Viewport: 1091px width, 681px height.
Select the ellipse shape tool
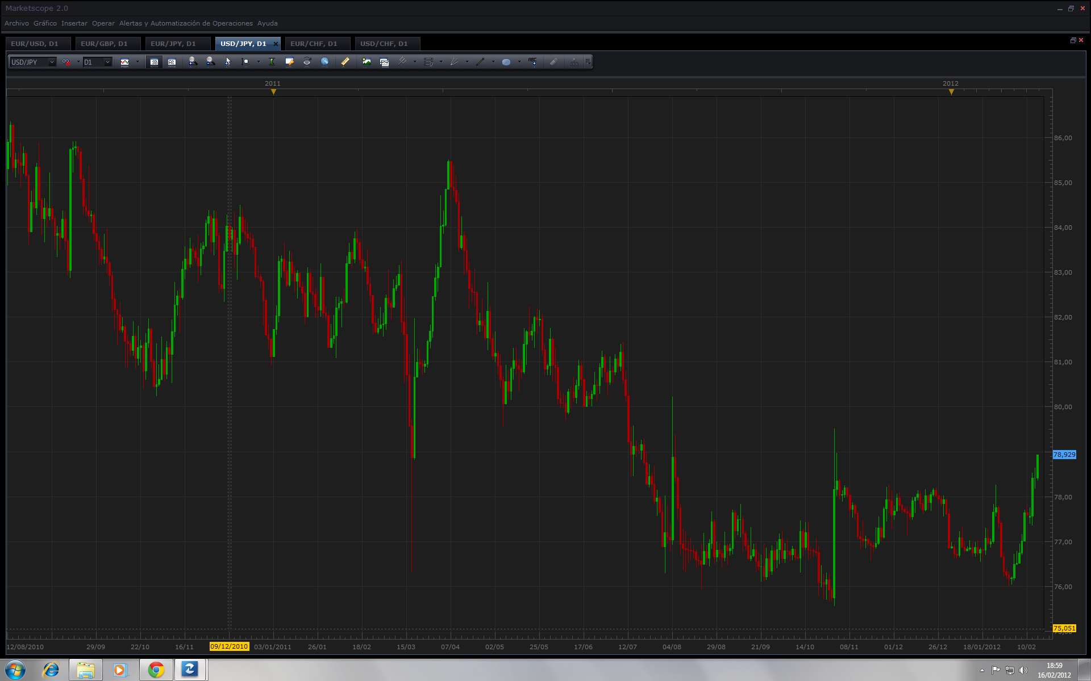pyautogui.click(x=506, y=62)
